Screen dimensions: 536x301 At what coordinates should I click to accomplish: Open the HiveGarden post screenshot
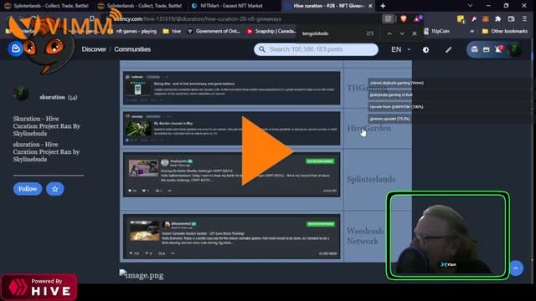click(x=232, y=128)
